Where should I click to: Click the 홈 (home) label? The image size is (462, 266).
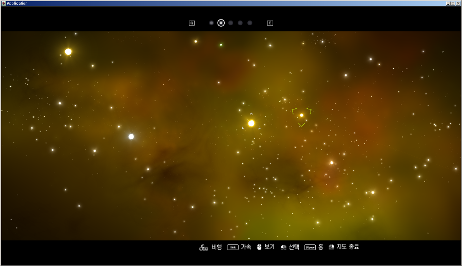point(321,247)
